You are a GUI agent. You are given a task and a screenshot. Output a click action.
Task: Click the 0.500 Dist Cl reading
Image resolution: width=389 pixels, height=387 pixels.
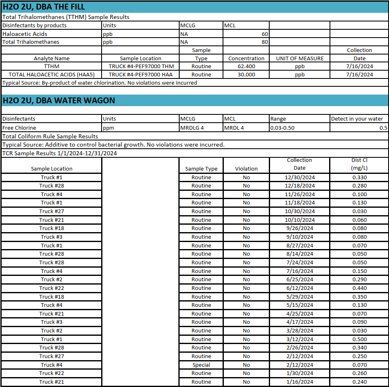click(359, 340)
